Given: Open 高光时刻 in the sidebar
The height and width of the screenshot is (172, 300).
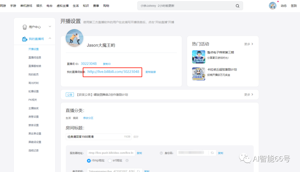Looking at the screenshot, I should click(x=34, y=83).
